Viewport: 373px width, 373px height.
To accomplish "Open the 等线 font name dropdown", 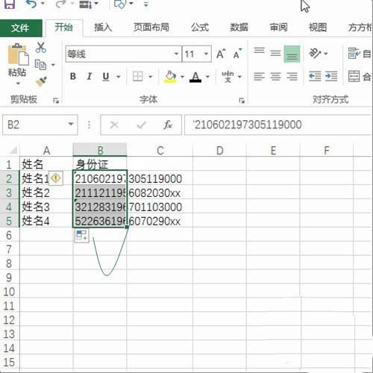I will 176,54.
